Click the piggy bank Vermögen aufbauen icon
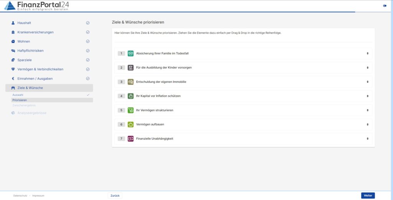 (x=130, y=124)
